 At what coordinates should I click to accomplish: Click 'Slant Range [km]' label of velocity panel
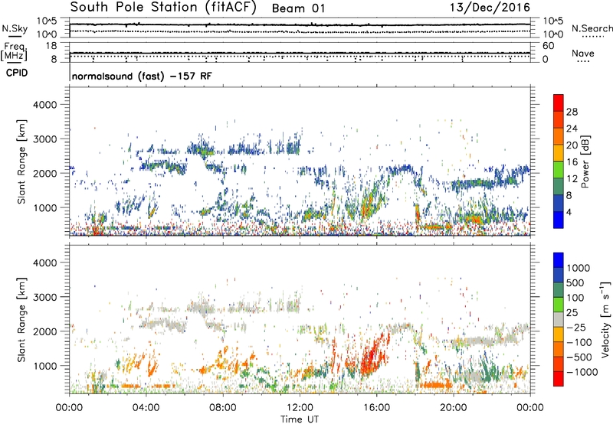[x=21, y=320]
